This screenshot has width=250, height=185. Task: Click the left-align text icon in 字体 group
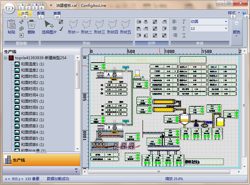coord(175,22)
